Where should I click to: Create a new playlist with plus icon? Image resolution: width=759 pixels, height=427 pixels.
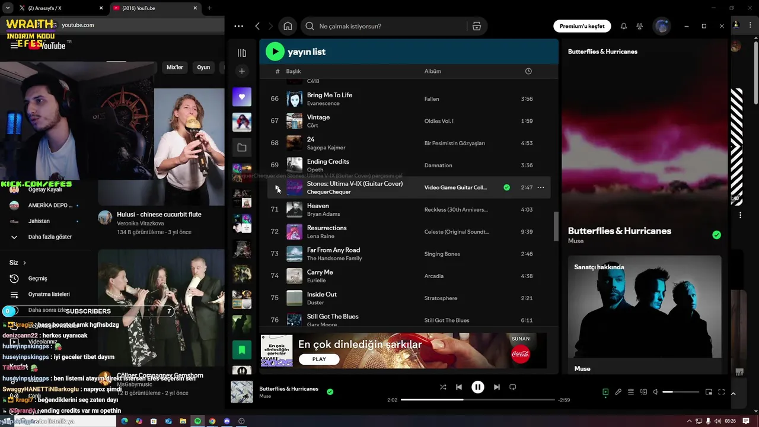click(242, 71)
